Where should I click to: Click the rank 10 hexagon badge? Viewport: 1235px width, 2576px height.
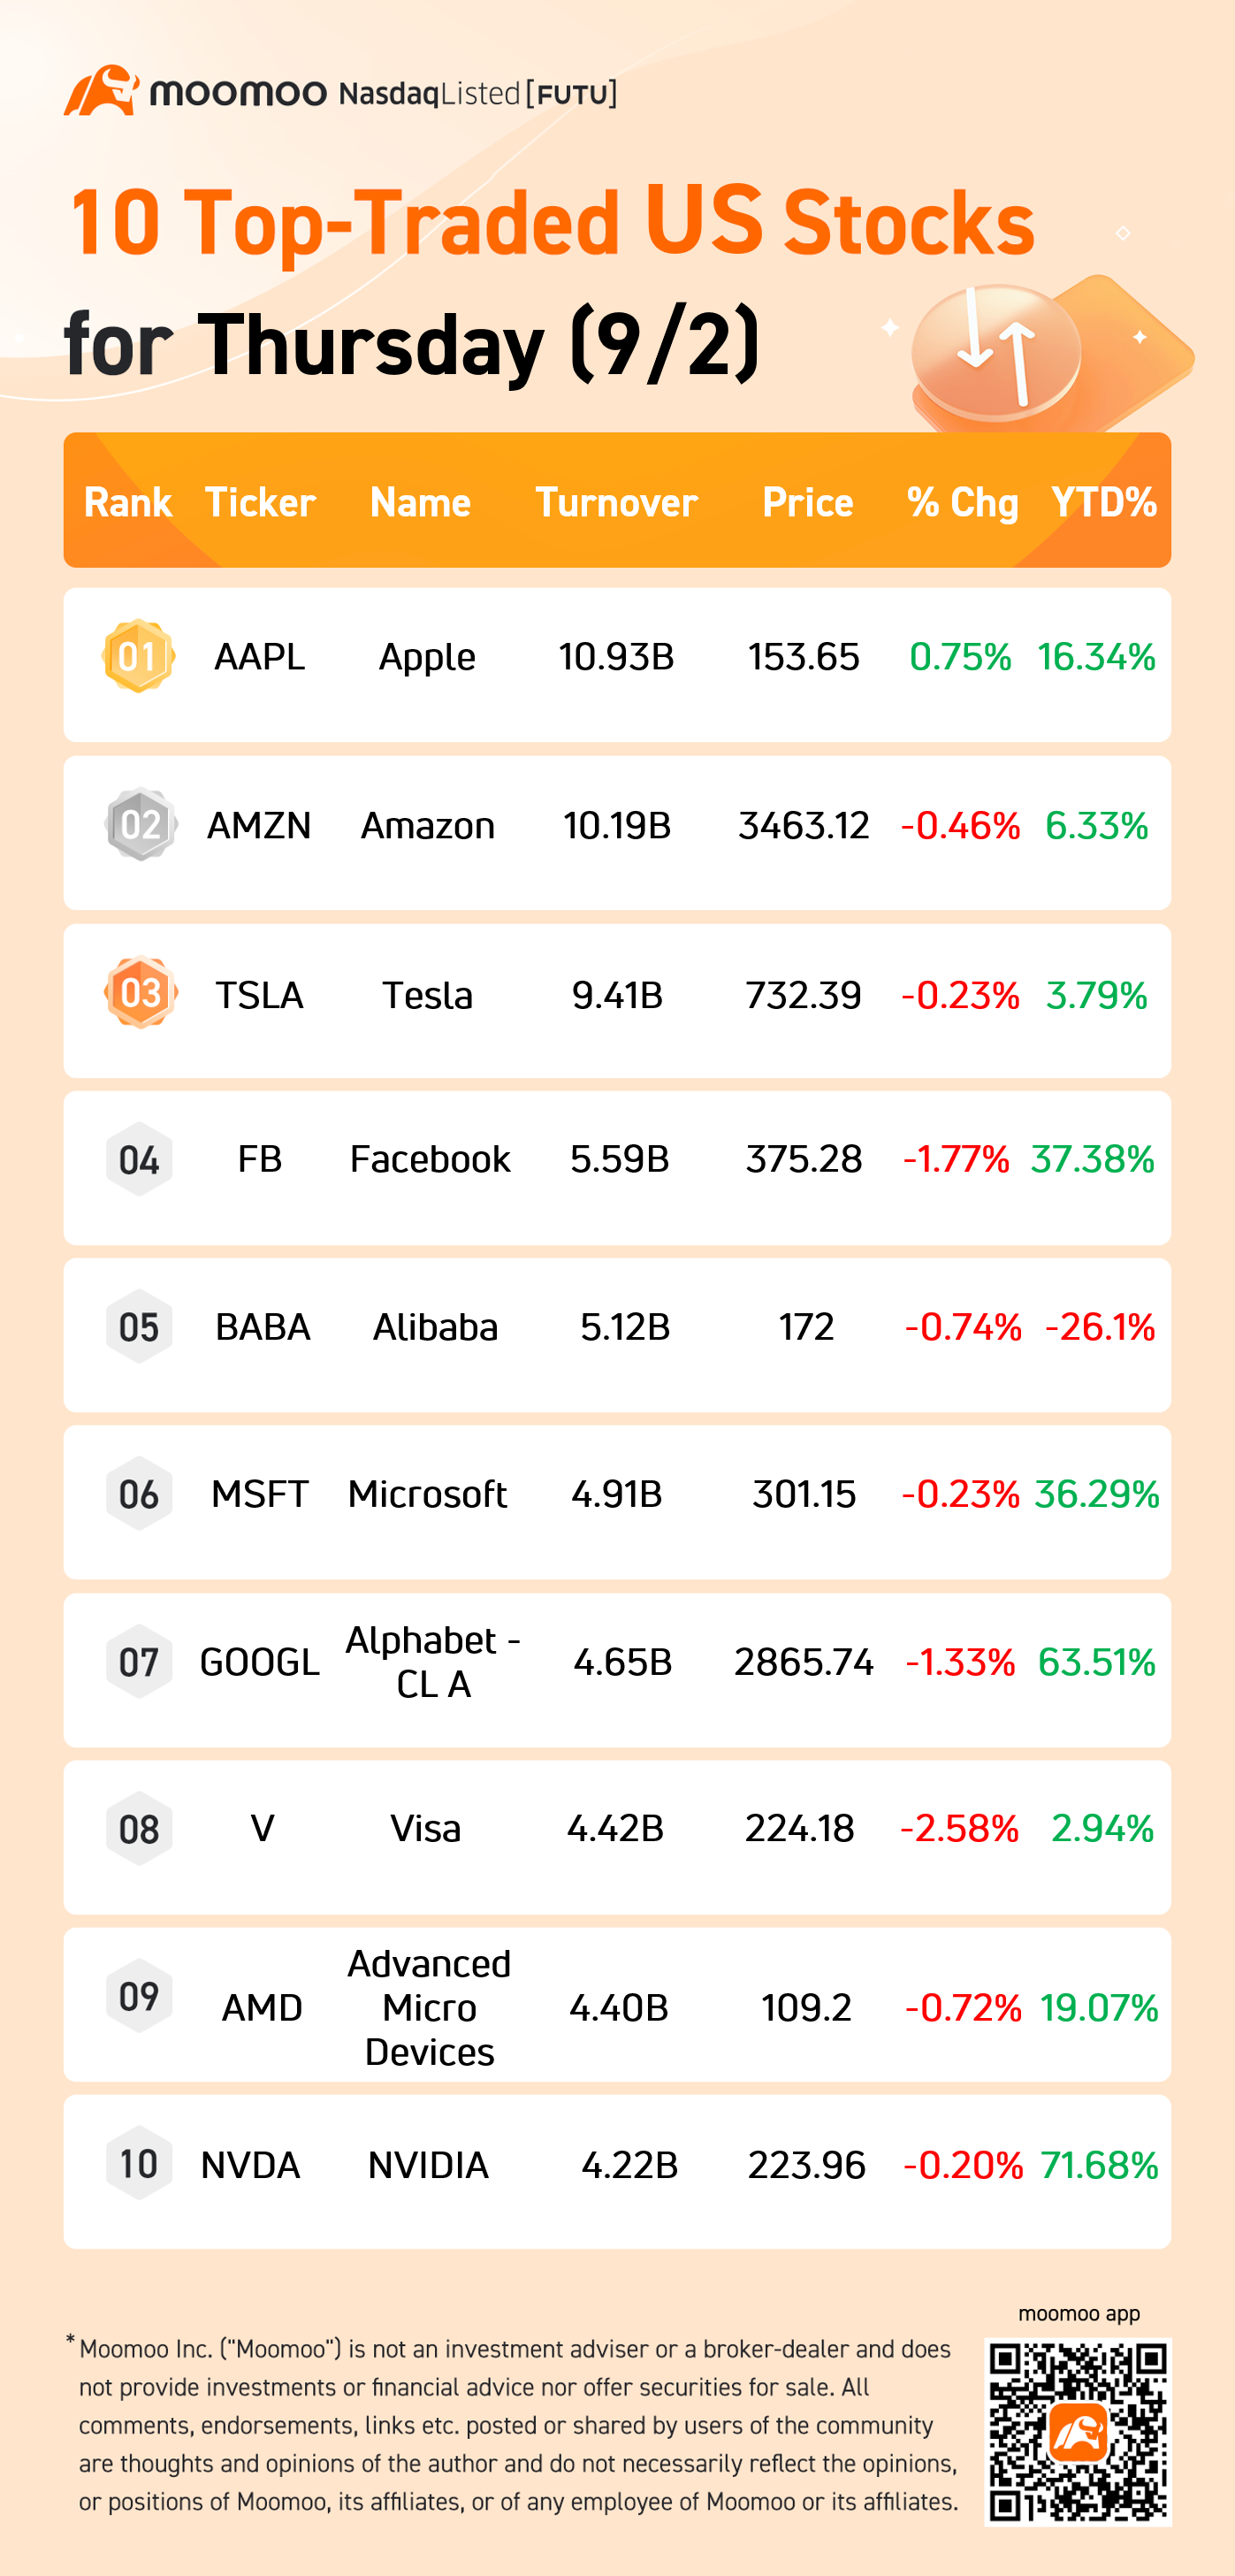click(139, 2164)
